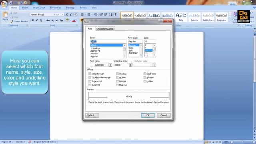Screen dimensions: 256x144
Task: Increase paragraph indent
Action: click(x=106, y=14)
